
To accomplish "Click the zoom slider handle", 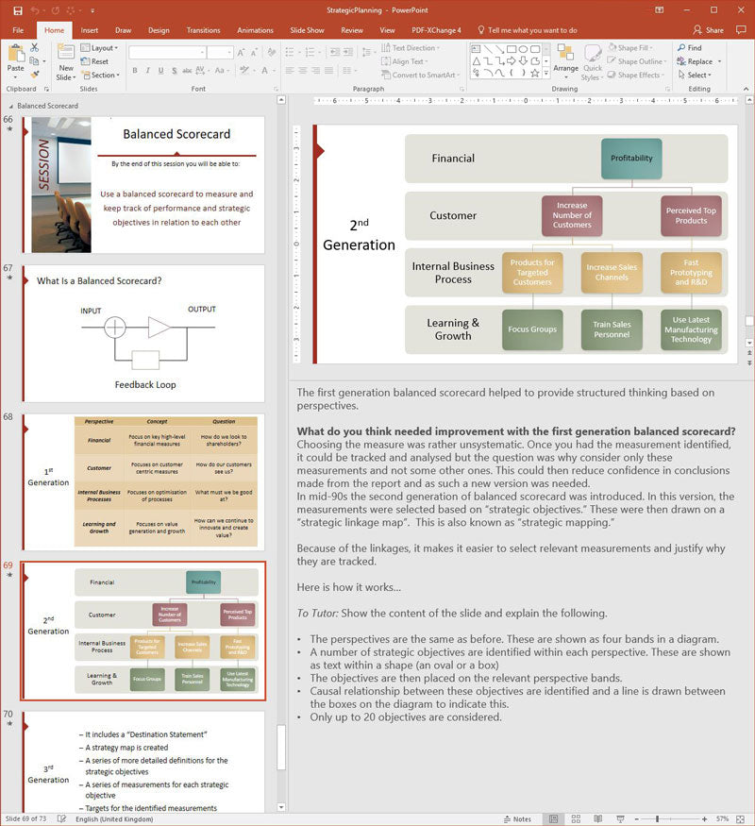I will click(657, 819).
